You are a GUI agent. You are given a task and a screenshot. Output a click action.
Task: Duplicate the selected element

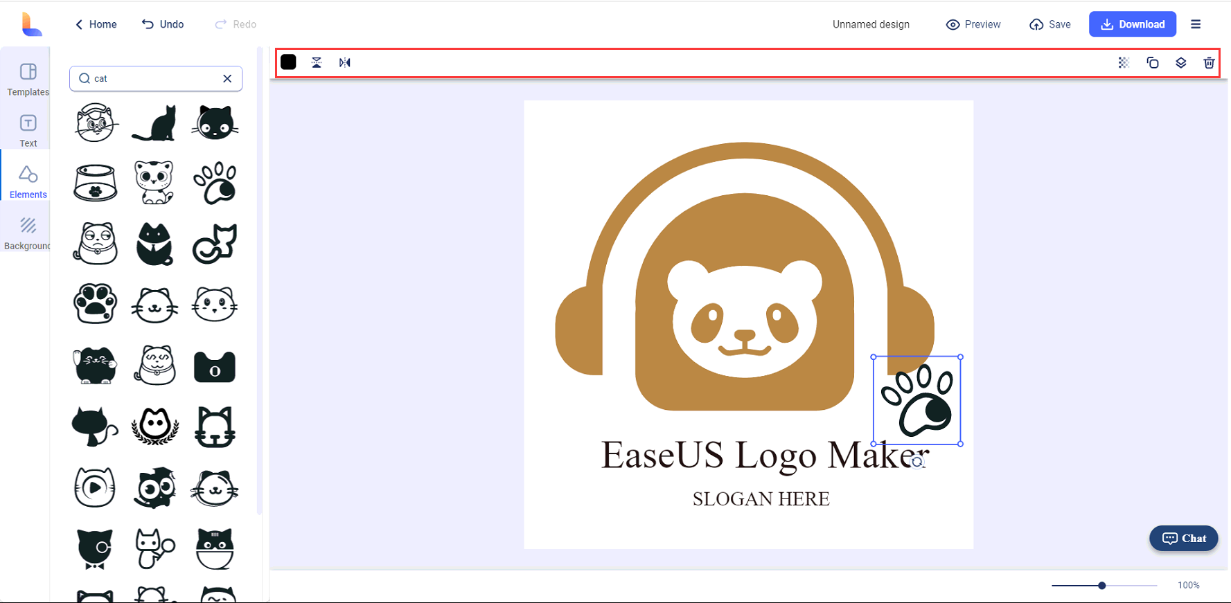coord(1153,62)
